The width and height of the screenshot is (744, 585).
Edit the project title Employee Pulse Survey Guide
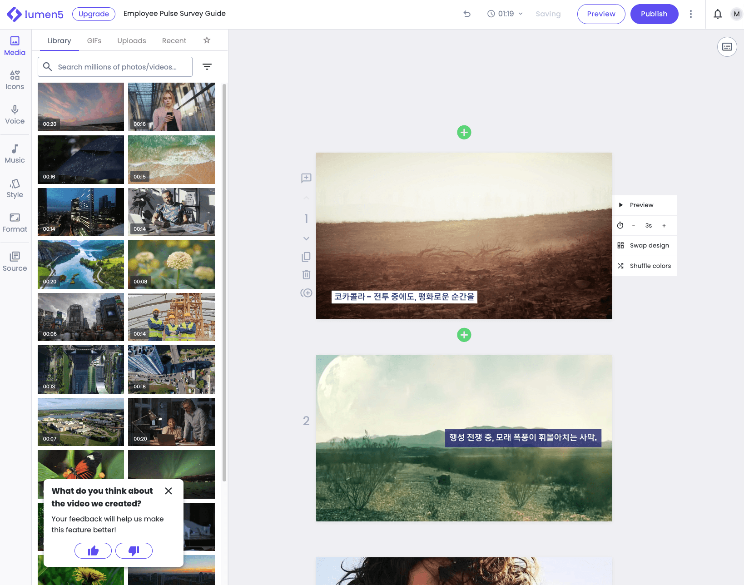pos(174,14)
